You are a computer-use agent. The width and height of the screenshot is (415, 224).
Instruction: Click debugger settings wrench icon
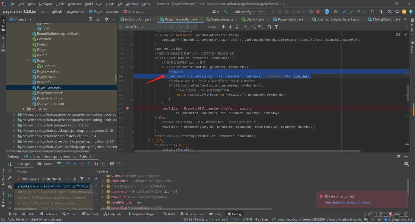click(10, 178)
